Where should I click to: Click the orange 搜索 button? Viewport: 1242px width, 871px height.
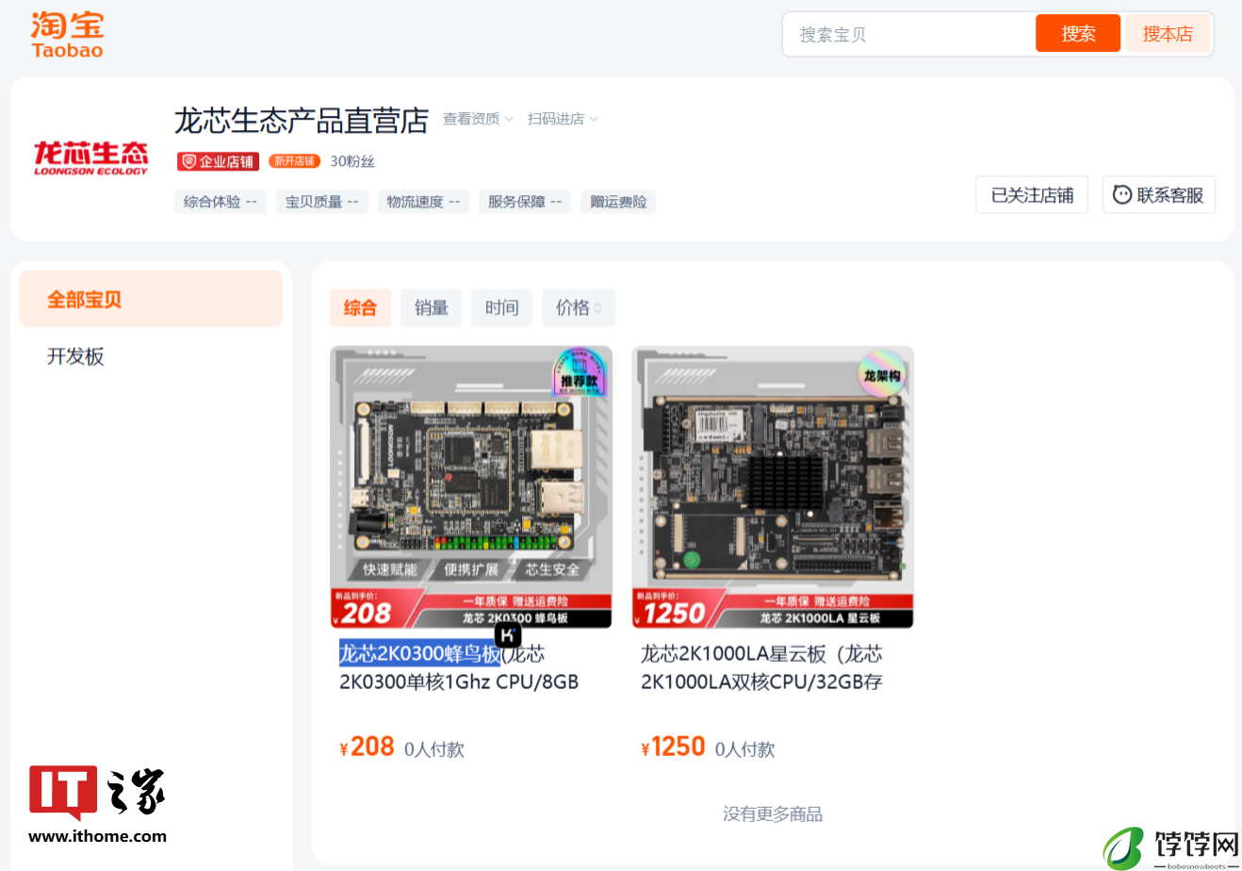(1078, 34)
